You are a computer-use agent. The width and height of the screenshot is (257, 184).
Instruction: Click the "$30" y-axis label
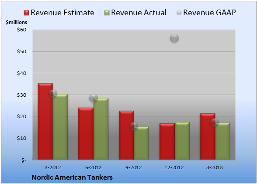click(x=22, y=95)
